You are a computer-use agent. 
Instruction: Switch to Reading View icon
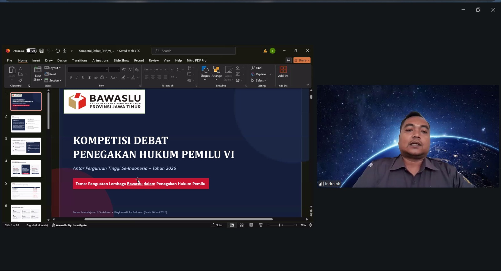point(251,225)
